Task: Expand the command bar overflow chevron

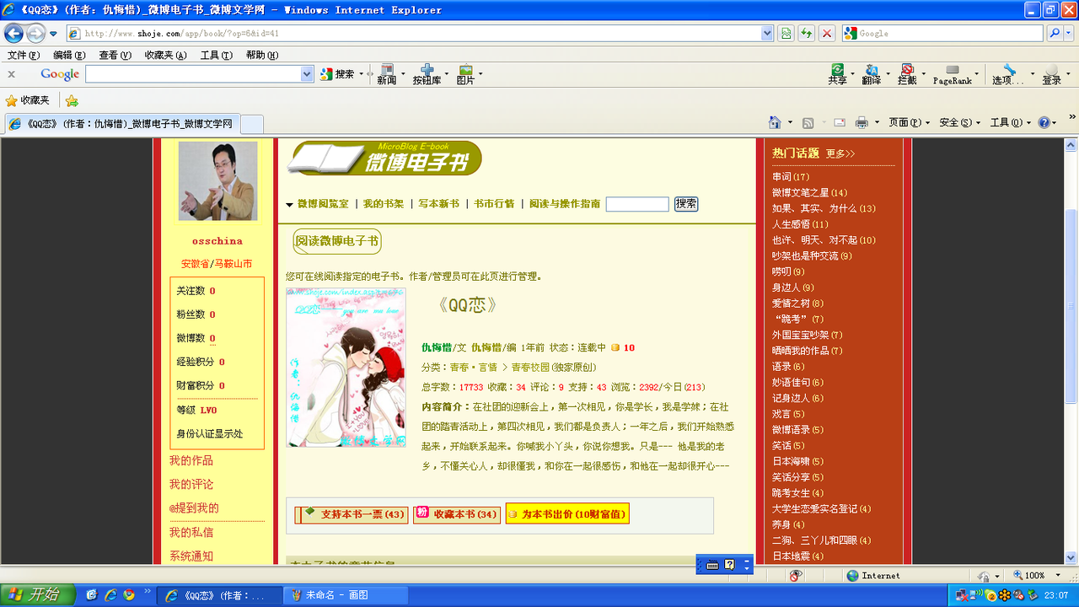Action: [1072, 117]
